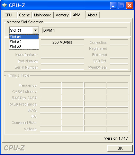Click the Manufacturer value field
The image size is (135, 155).
[62, 55]
